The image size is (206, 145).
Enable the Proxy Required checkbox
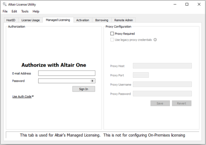pos(112,34)
